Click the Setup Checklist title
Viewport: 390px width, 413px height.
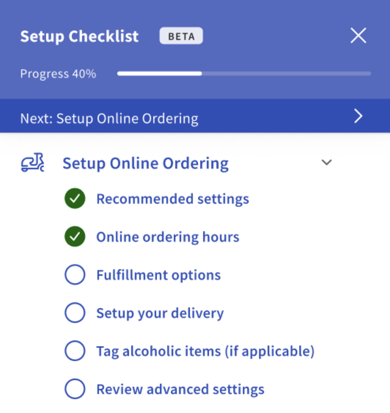(x=79, y=36)
